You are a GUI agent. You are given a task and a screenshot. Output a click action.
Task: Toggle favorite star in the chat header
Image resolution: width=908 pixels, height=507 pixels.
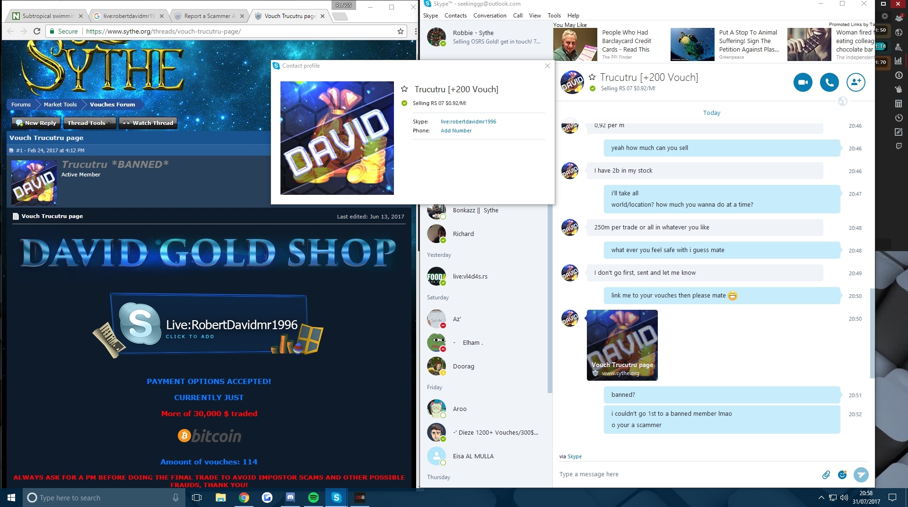click(592, 77)
